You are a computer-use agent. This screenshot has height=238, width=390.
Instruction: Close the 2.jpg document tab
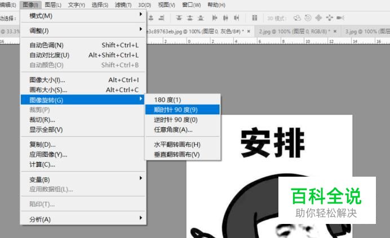(x=335, y=32)
